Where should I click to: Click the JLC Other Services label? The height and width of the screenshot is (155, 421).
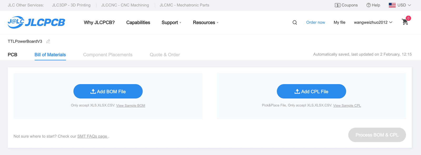click(26, 5)
